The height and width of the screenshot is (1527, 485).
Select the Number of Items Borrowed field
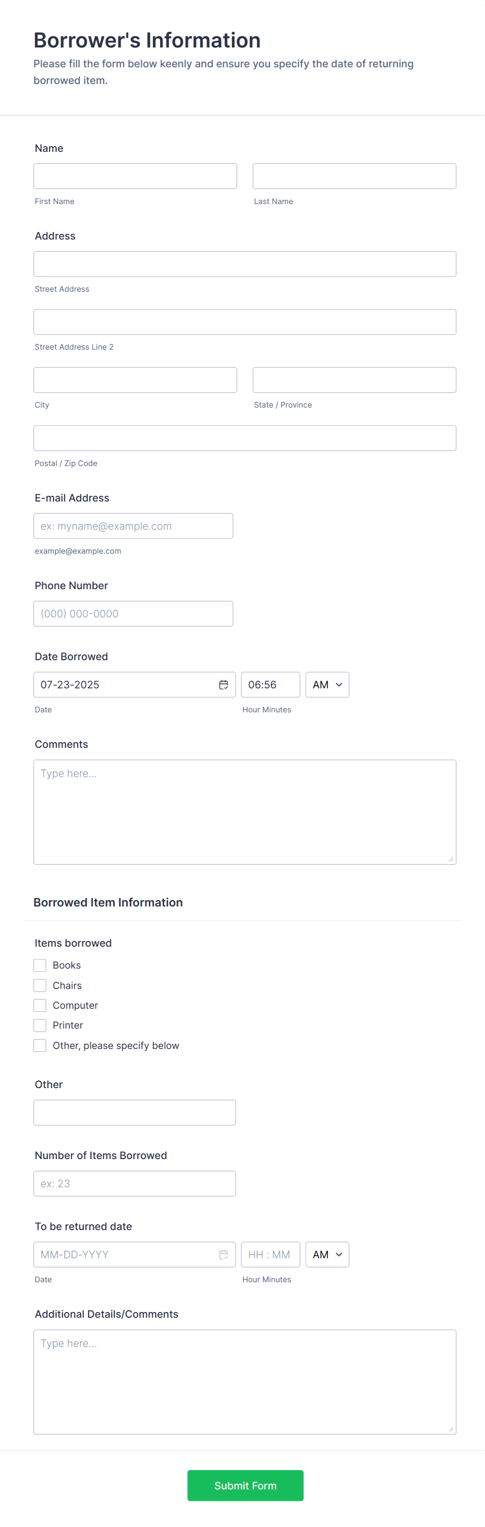pyautogui.click(x=135, y=1183)
